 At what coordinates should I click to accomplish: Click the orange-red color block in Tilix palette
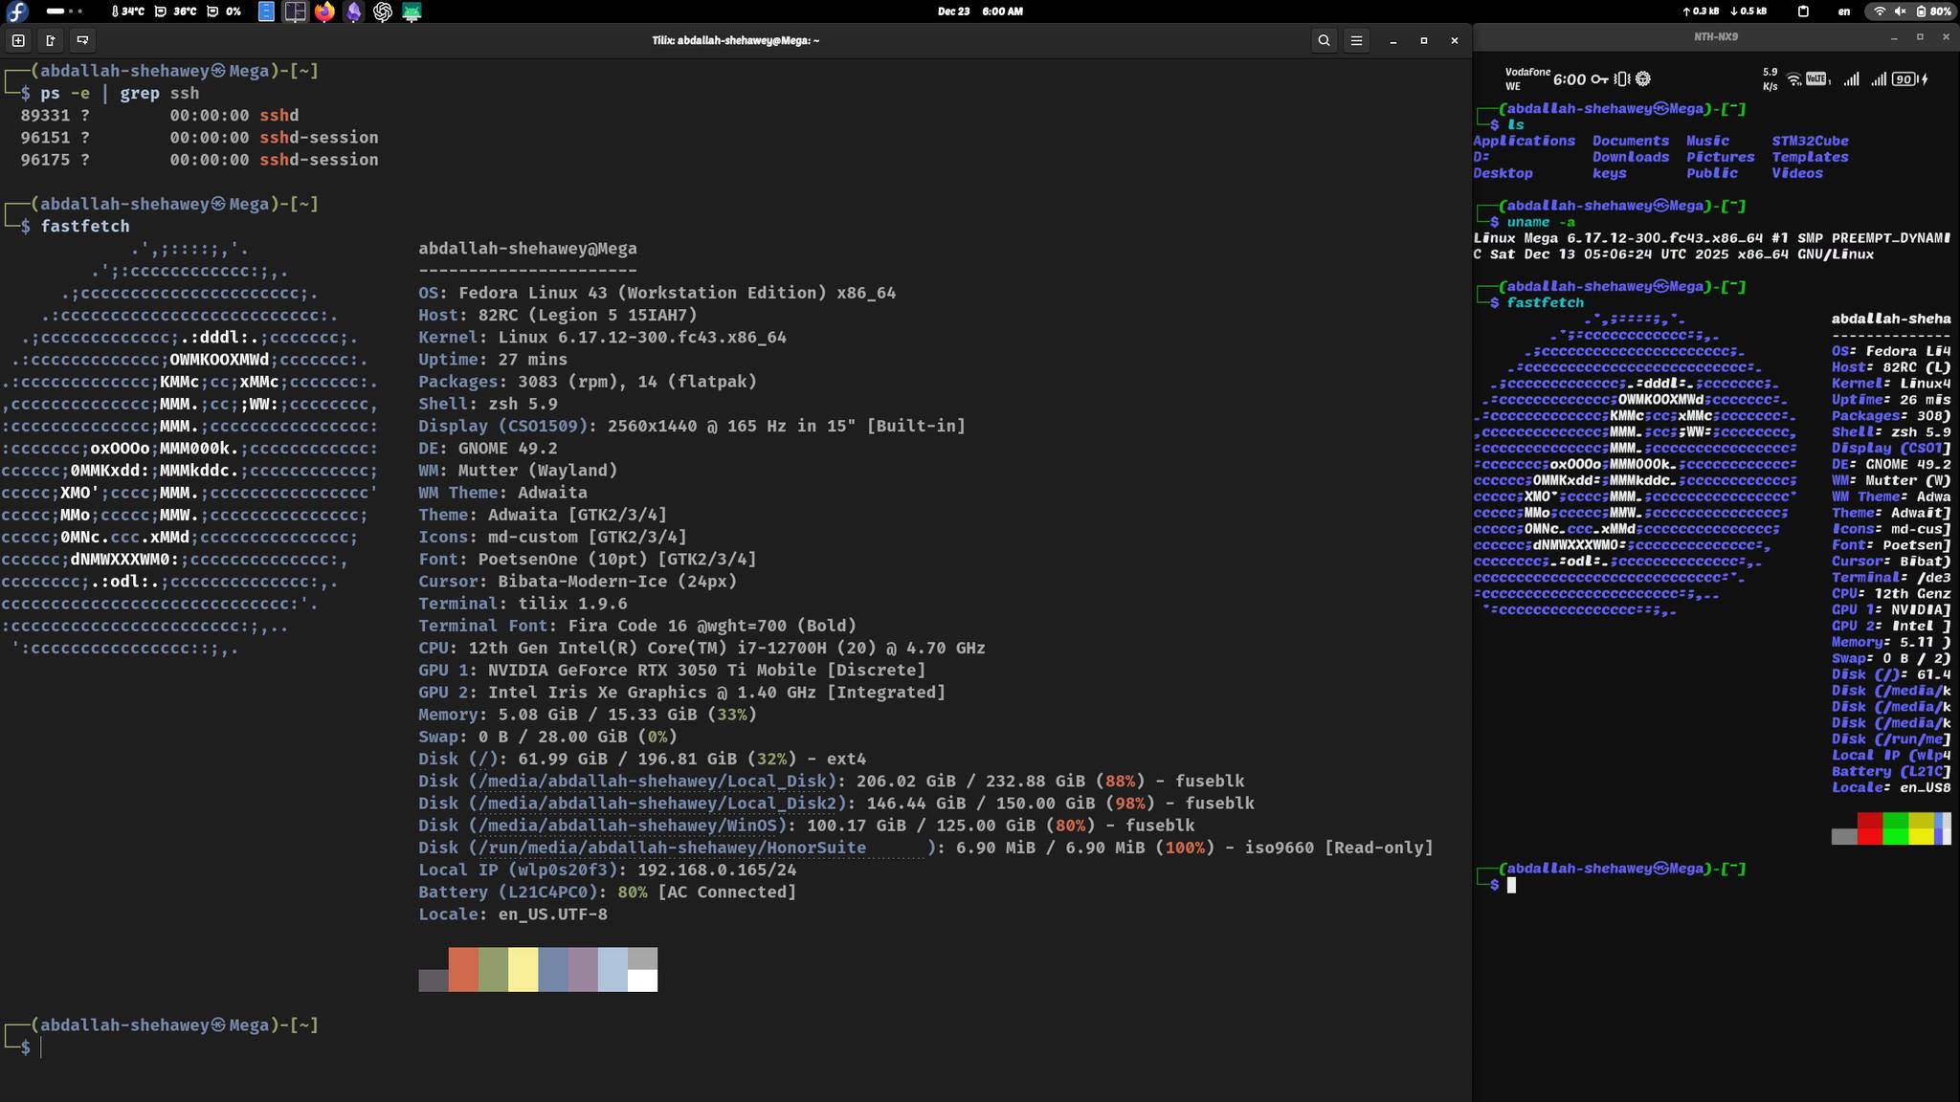click(x=463, y=969)
